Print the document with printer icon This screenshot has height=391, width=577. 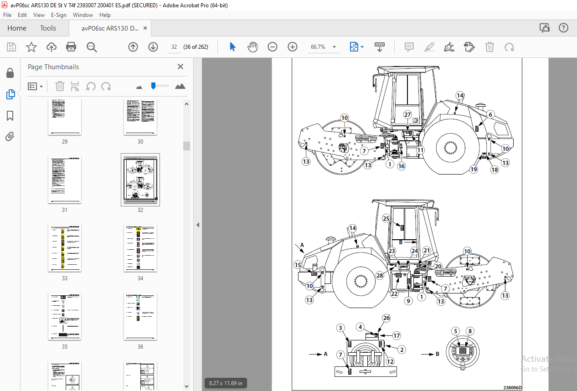click(x=71, y=47)
